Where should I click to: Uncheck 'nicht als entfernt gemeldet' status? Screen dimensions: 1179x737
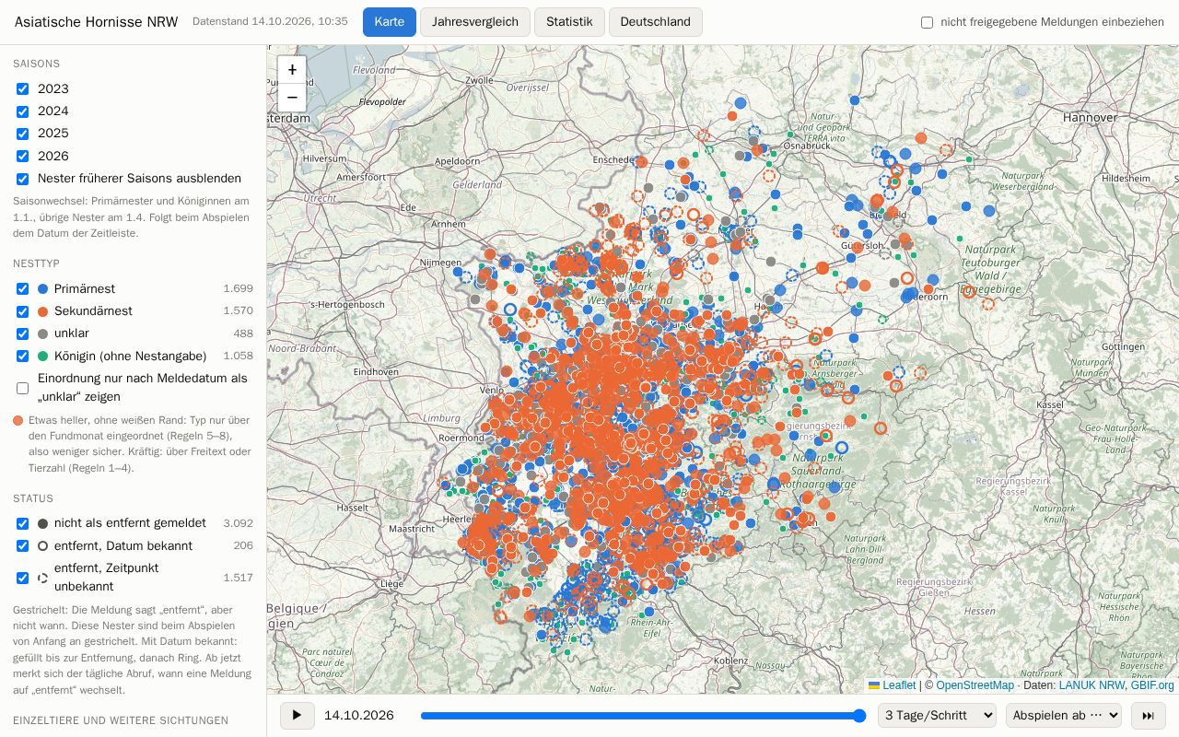[23, 523]
